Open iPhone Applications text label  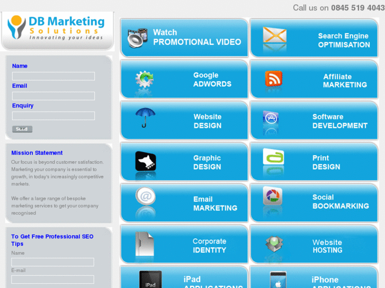coord(341,282)
